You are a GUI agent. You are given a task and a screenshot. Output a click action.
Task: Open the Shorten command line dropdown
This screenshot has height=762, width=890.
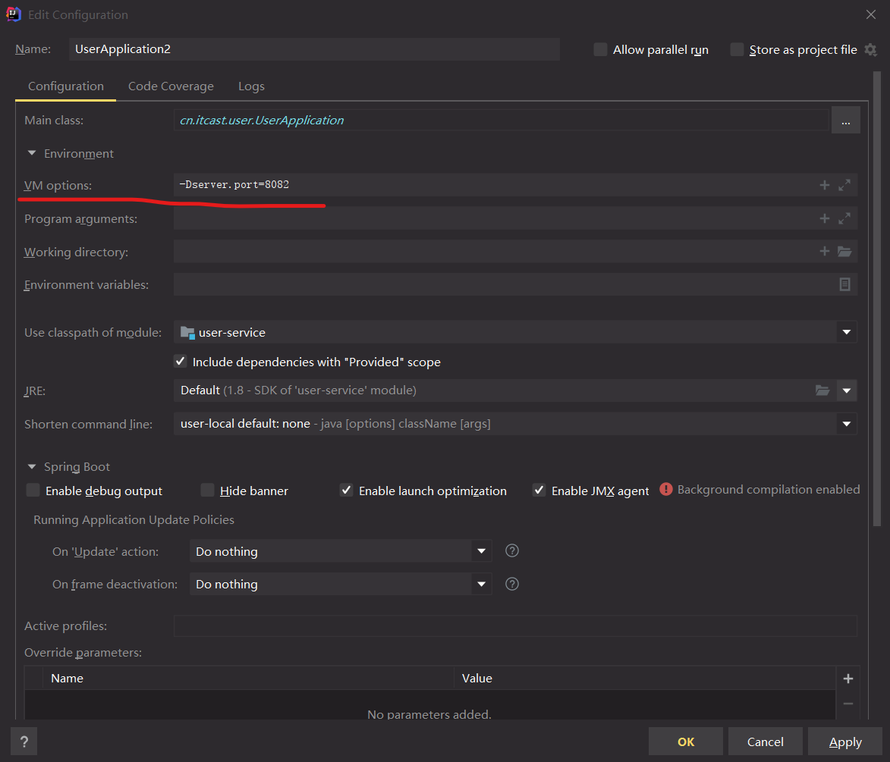(846, 424)
